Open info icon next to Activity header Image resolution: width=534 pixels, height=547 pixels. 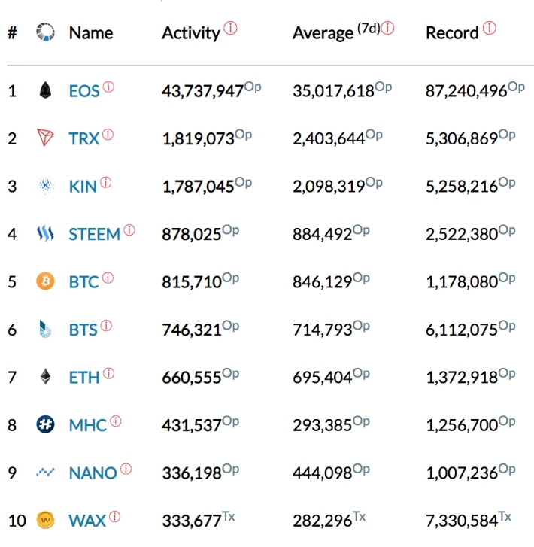(x=231, y=28)
